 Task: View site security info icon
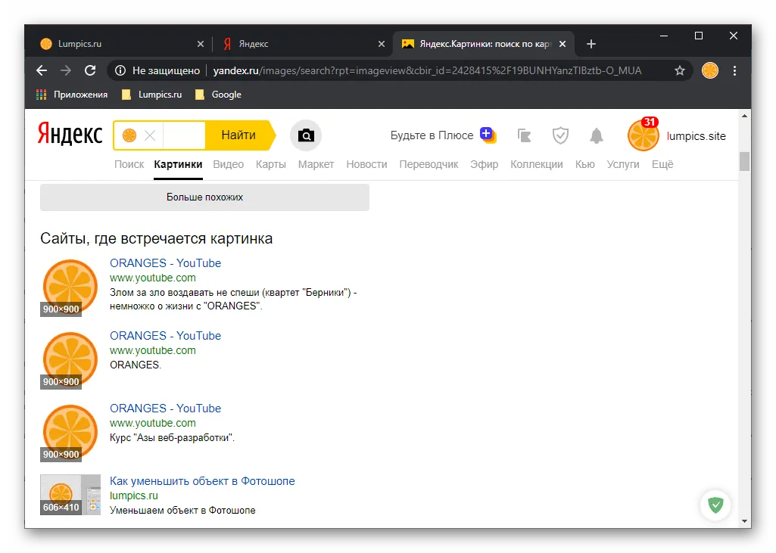(120, 71)
